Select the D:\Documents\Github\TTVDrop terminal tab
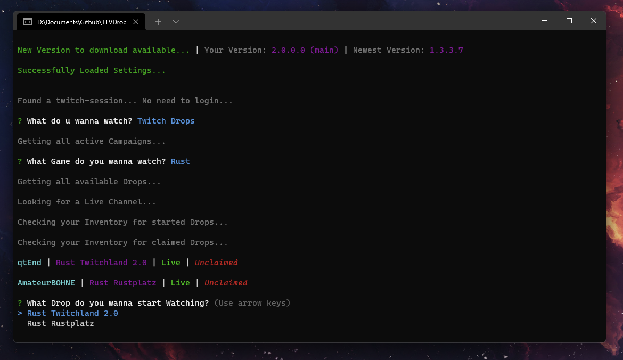This screenshot has width=623, height=360. [81, 22]
